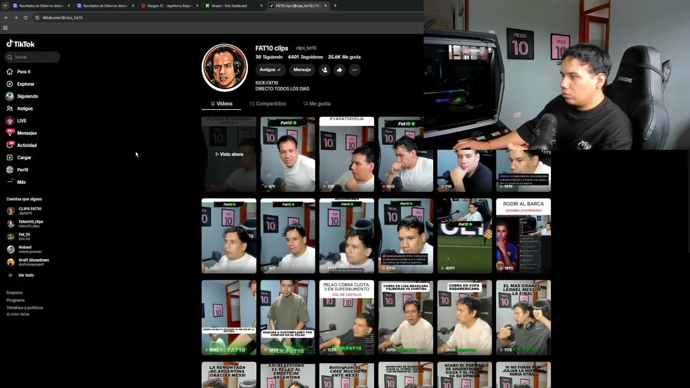Open the 4401 Seguidores list
Viewport: 690px width, 388px height.
pos(306,57)
